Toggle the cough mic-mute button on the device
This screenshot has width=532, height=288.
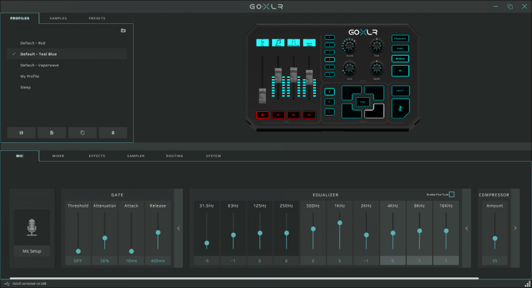[x=400, y=108]
